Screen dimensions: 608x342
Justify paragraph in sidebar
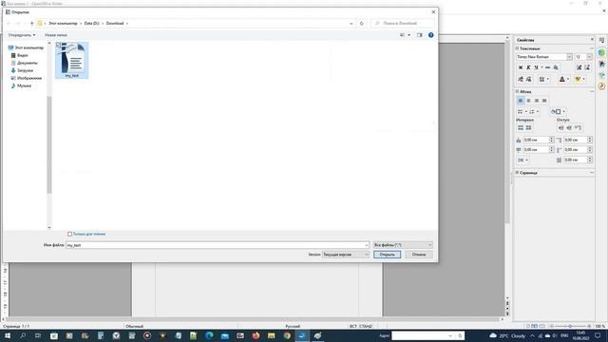pyautogui.click(x=544, y=101)
